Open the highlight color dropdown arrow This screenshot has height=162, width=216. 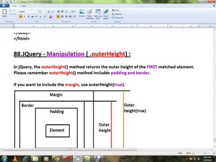47,17
